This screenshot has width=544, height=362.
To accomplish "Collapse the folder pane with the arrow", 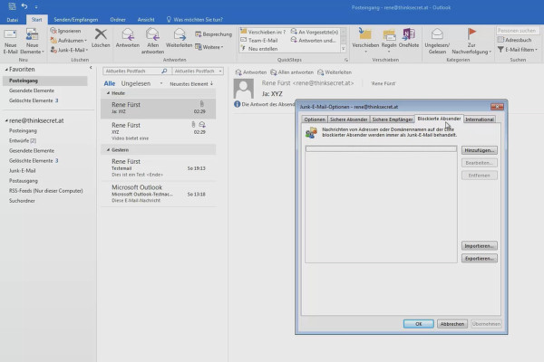I will tap(91, 68).
